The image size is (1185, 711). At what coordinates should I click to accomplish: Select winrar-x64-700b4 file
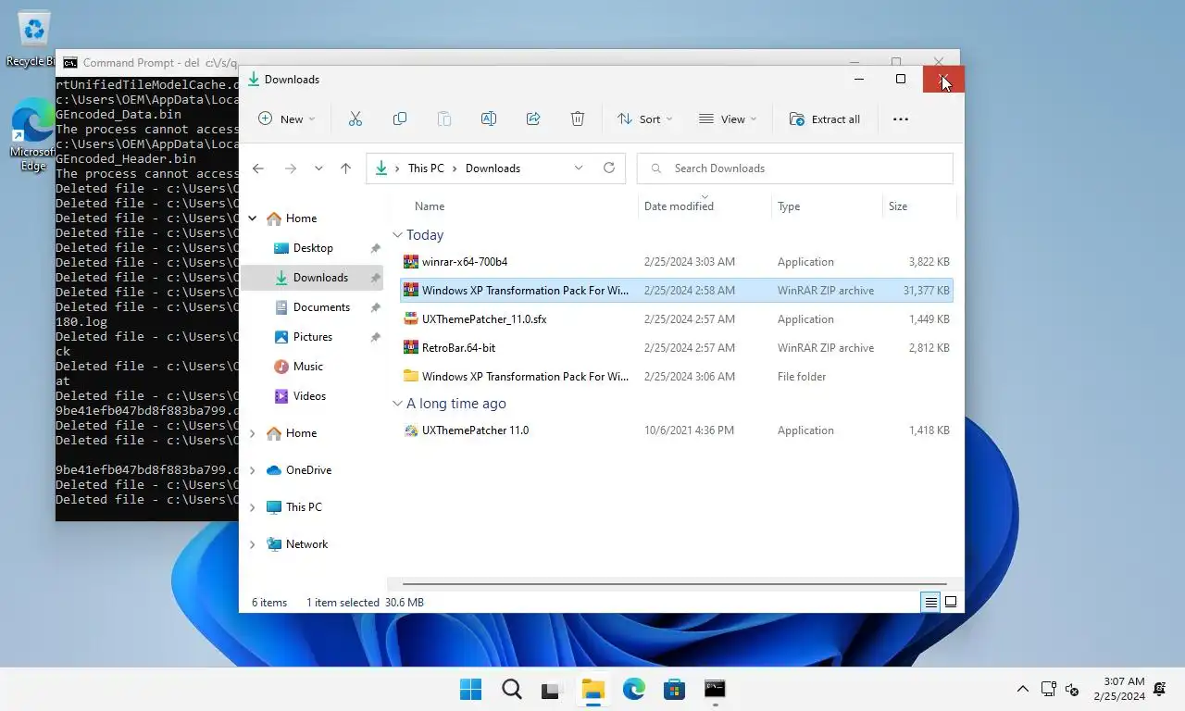pyautogui.click(x=677, y=262)
